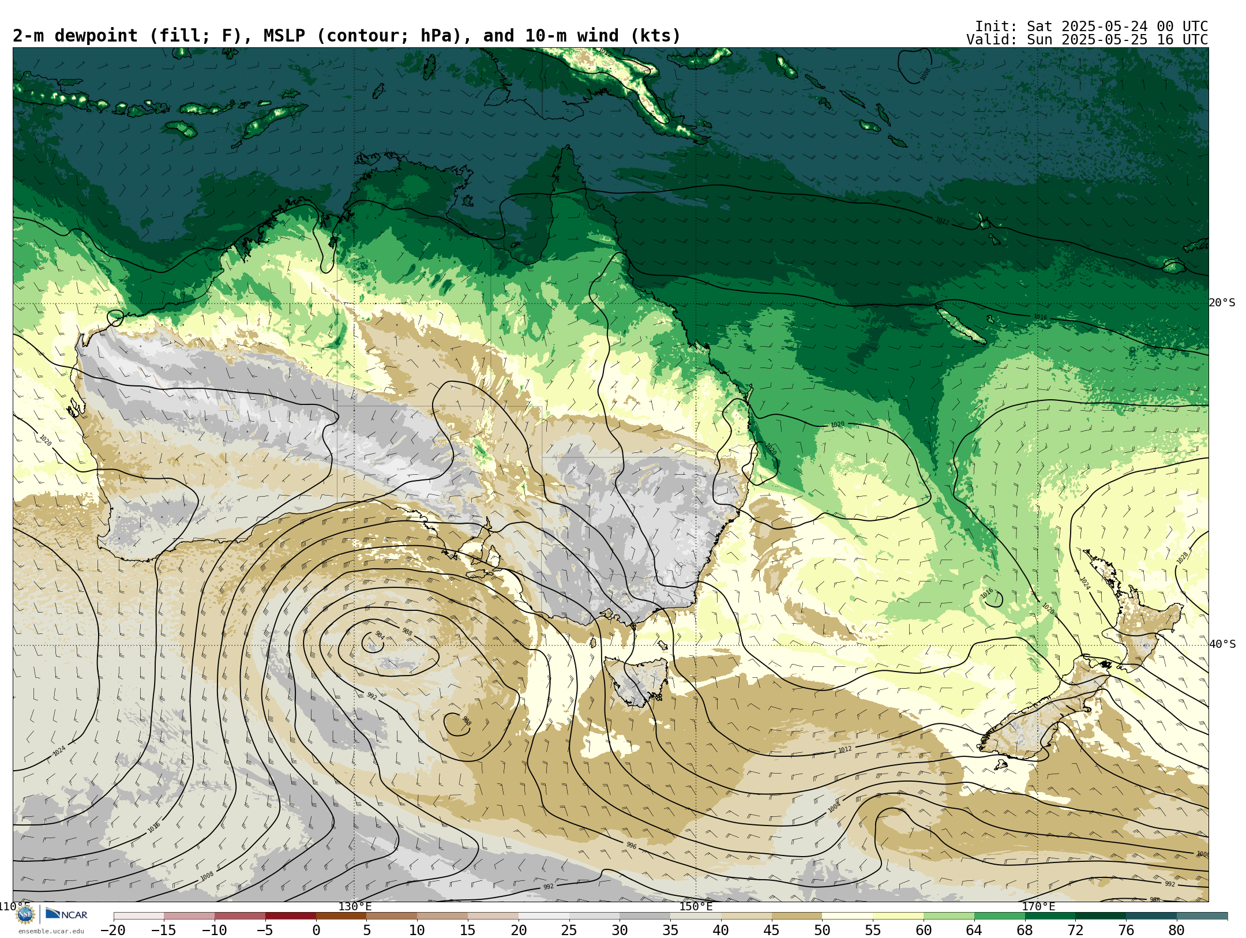Click the -10 colorbar tick label
The width and height of the screenshot is (1246, 938).
pyautogui.click(x=214, y=930)
